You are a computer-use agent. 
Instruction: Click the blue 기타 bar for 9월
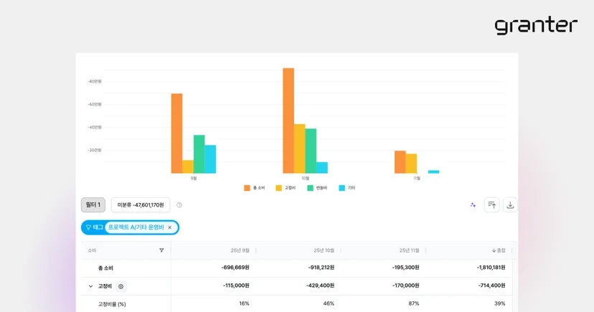[210, 159]
